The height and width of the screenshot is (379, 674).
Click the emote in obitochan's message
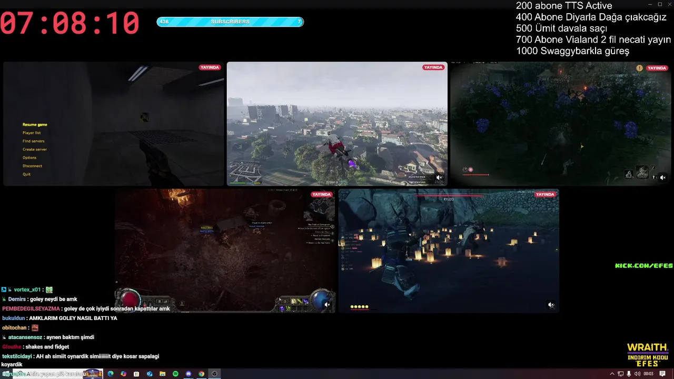(35, 327)
